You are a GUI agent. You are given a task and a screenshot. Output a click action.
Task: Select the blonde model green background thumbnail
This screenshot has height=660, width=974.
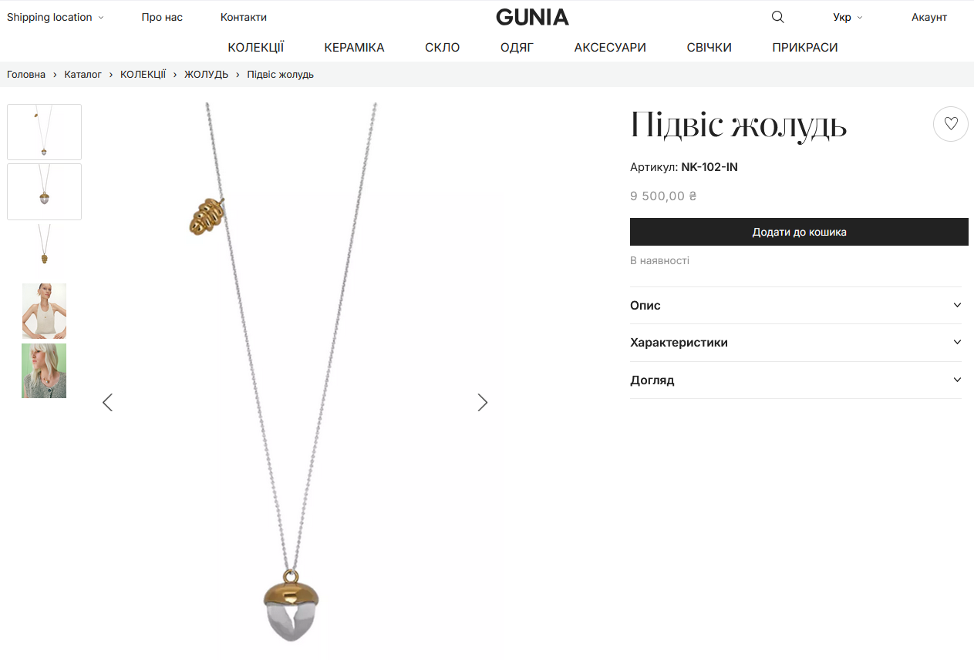point(44,370)
